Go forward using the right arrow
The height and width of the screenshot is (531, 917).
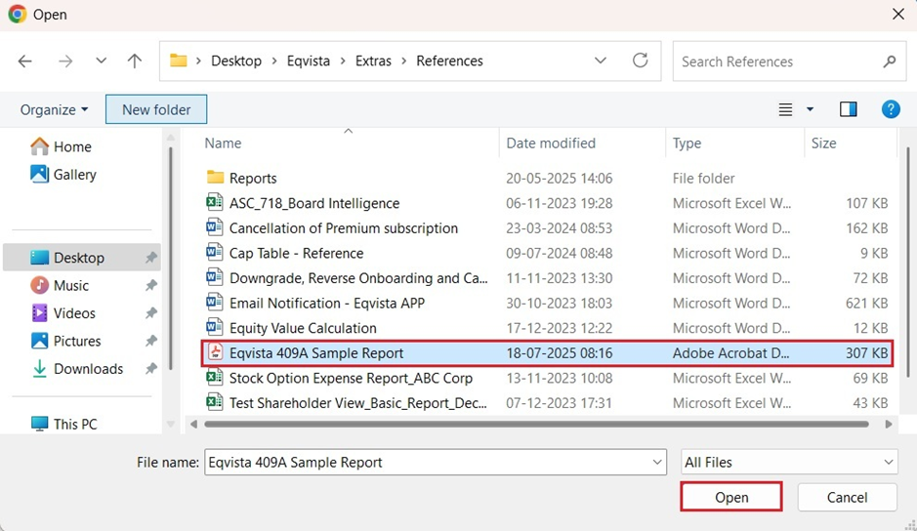click(x=65, y=61)
